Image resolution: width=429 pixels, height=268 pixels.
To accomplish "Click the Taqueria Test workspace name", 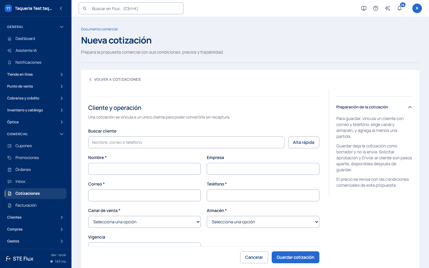I will (33, 8).
